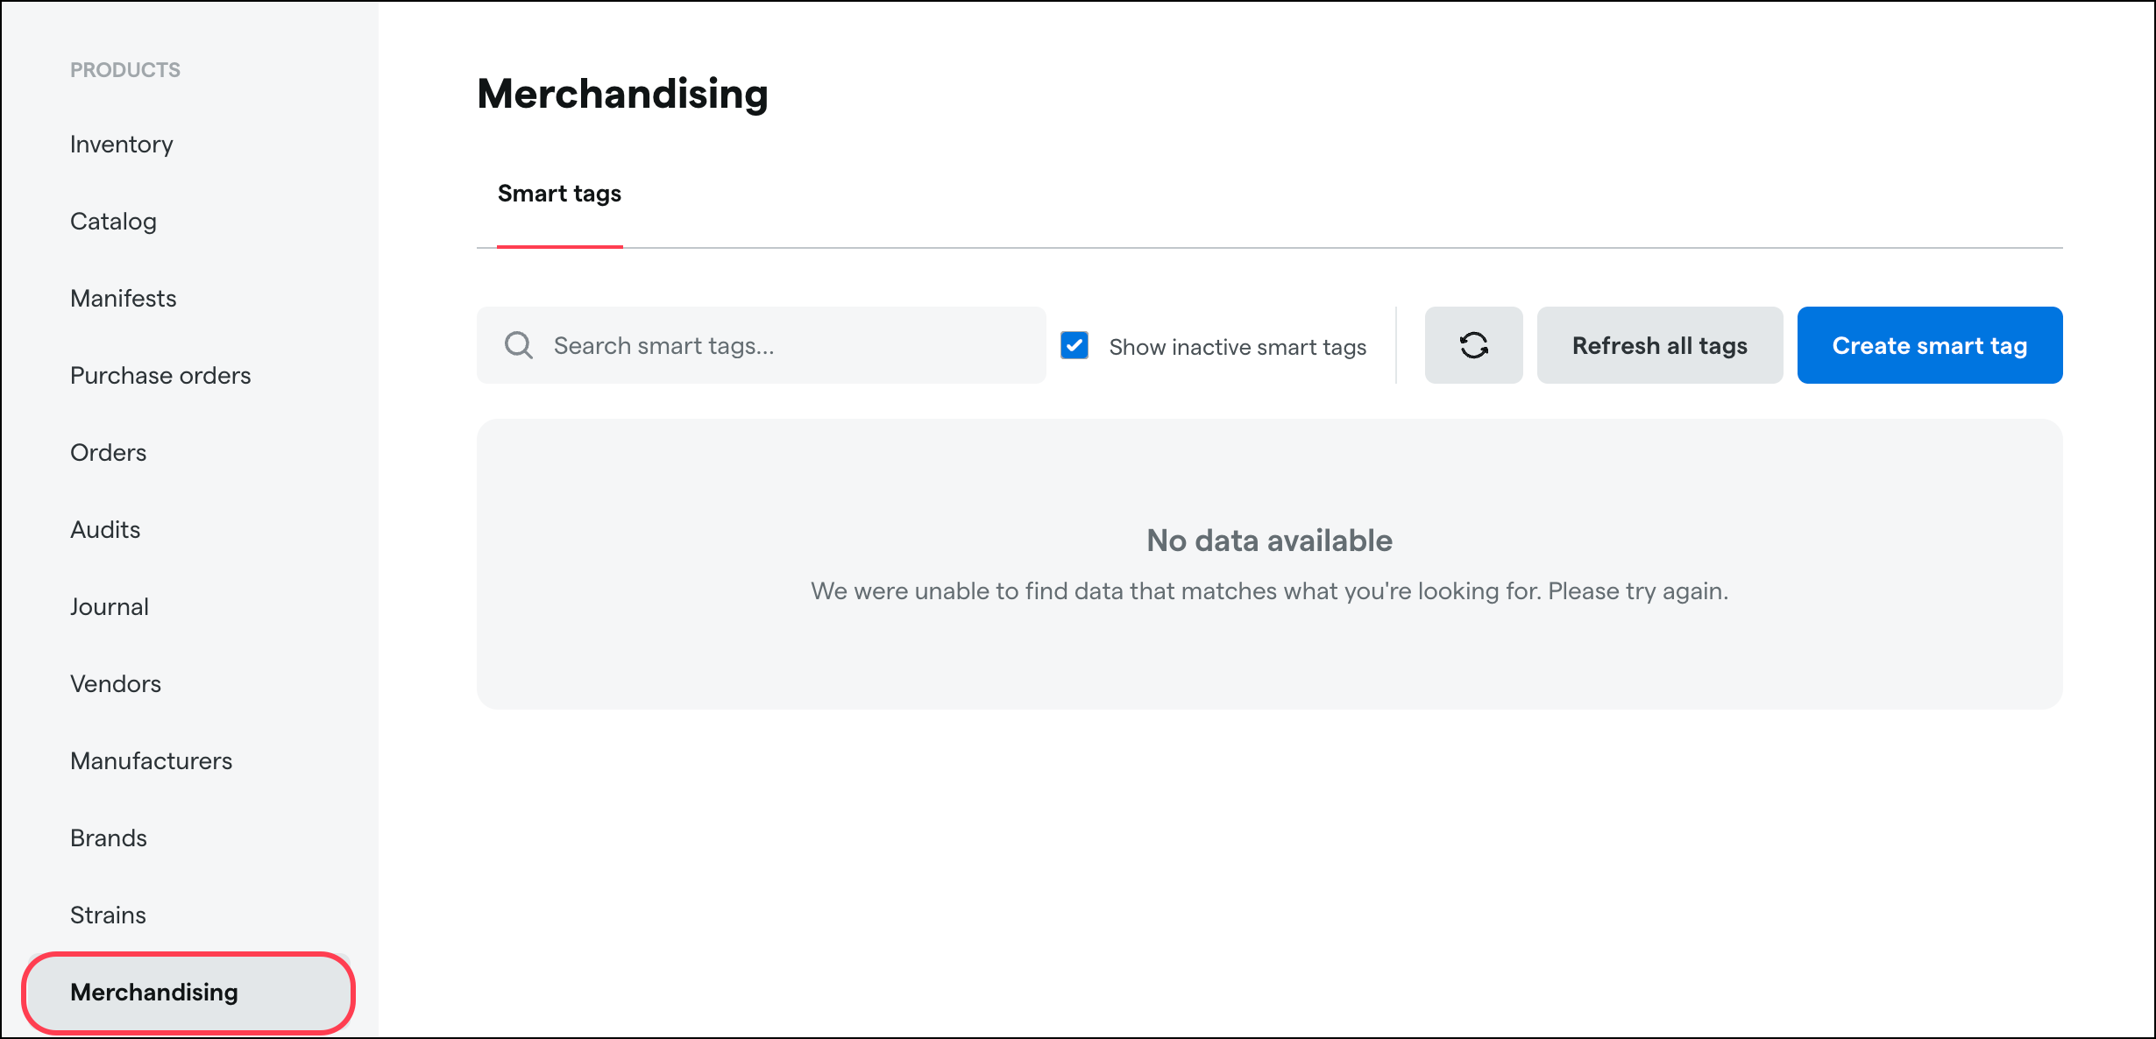
Task: Select the Smart tags tab
Action: 559,194
